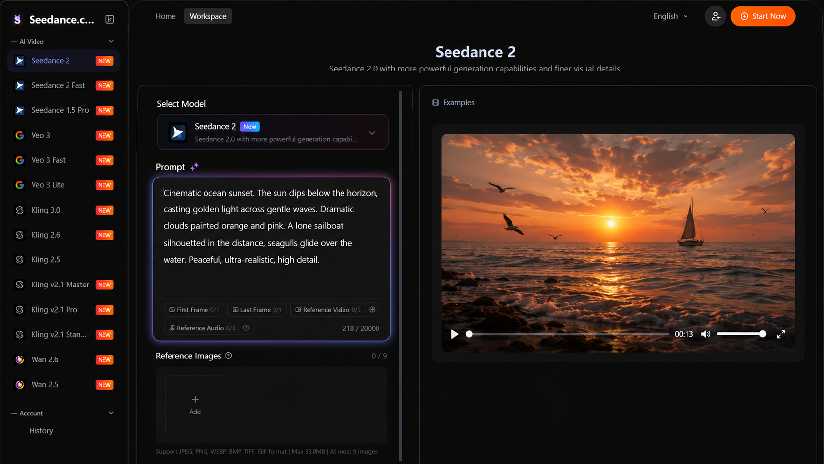Click the Seedance 2 Fast play icon
Image resolution: width=824 pixels, height=464 pixels.
[20, 85]
